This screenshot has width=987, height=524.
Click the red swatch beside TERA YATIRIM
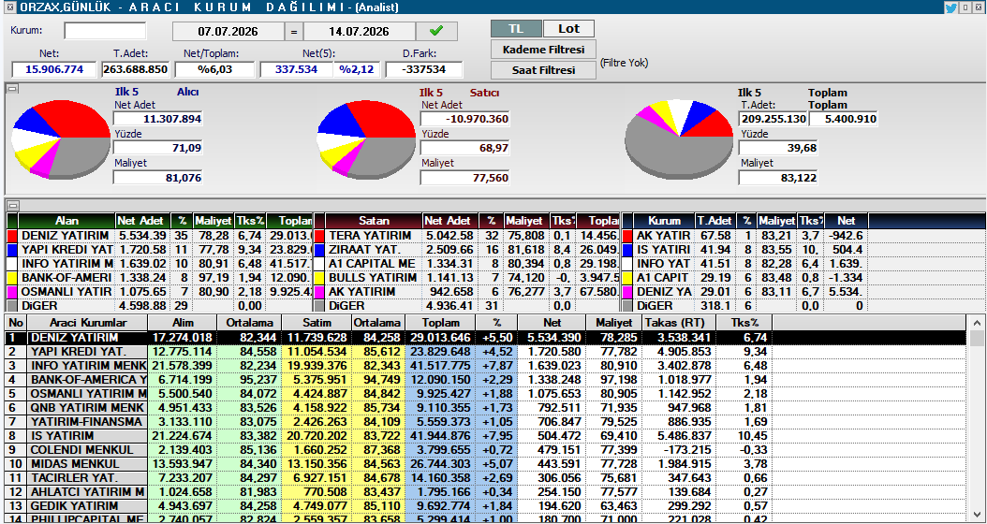(319, 235)
